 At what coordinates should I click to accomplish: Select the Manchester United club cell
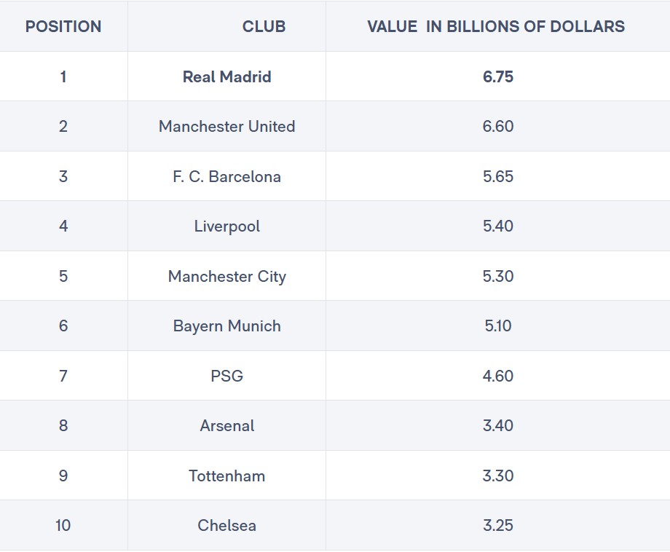227,127
